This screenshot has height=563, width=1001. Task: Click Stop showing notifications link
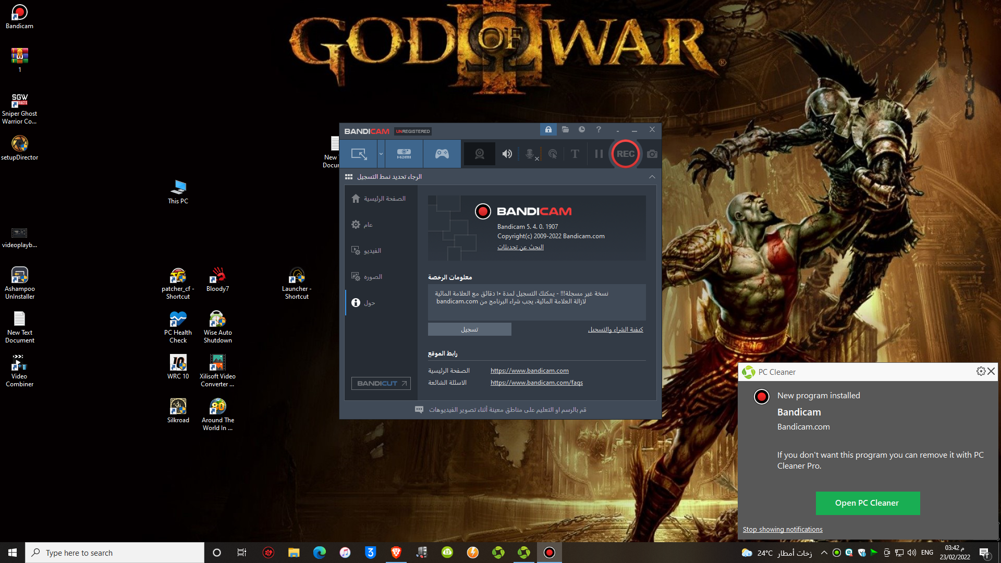[783, 529]
